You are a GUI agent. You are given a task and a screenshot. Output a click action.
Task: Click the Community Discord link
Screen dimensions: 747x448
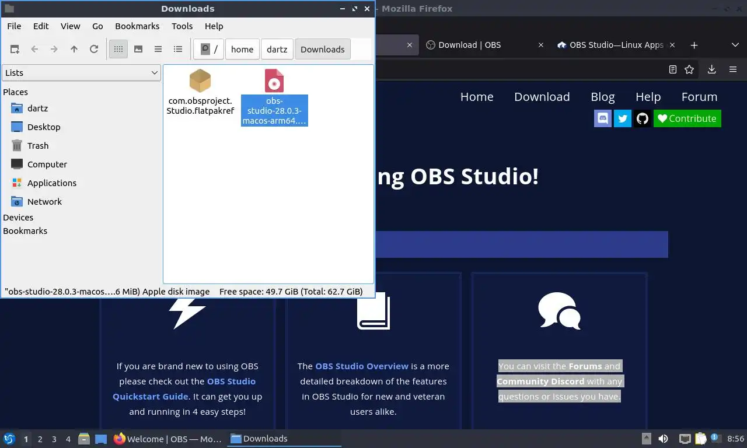pyautogui.click(x=540, y=381)
